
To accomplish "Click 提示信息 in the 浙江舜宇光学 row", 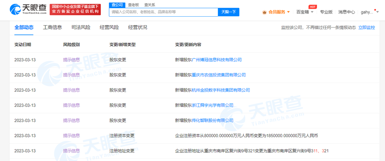I will (71, 105).
